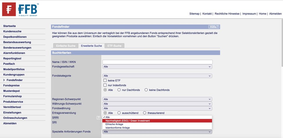Open Sonderauswertungen in the sidebar

17,48
